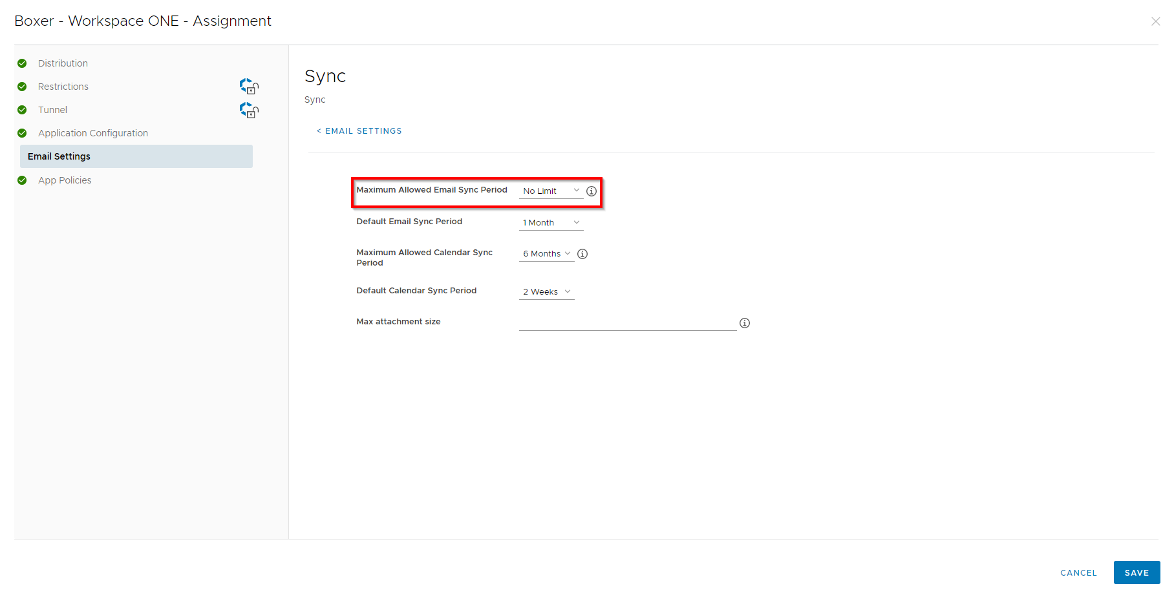This screenshot has height=597, width=1174.
Task: Open the Default Calendar Sync Period dropdown
Action: [x=546, y=291]
